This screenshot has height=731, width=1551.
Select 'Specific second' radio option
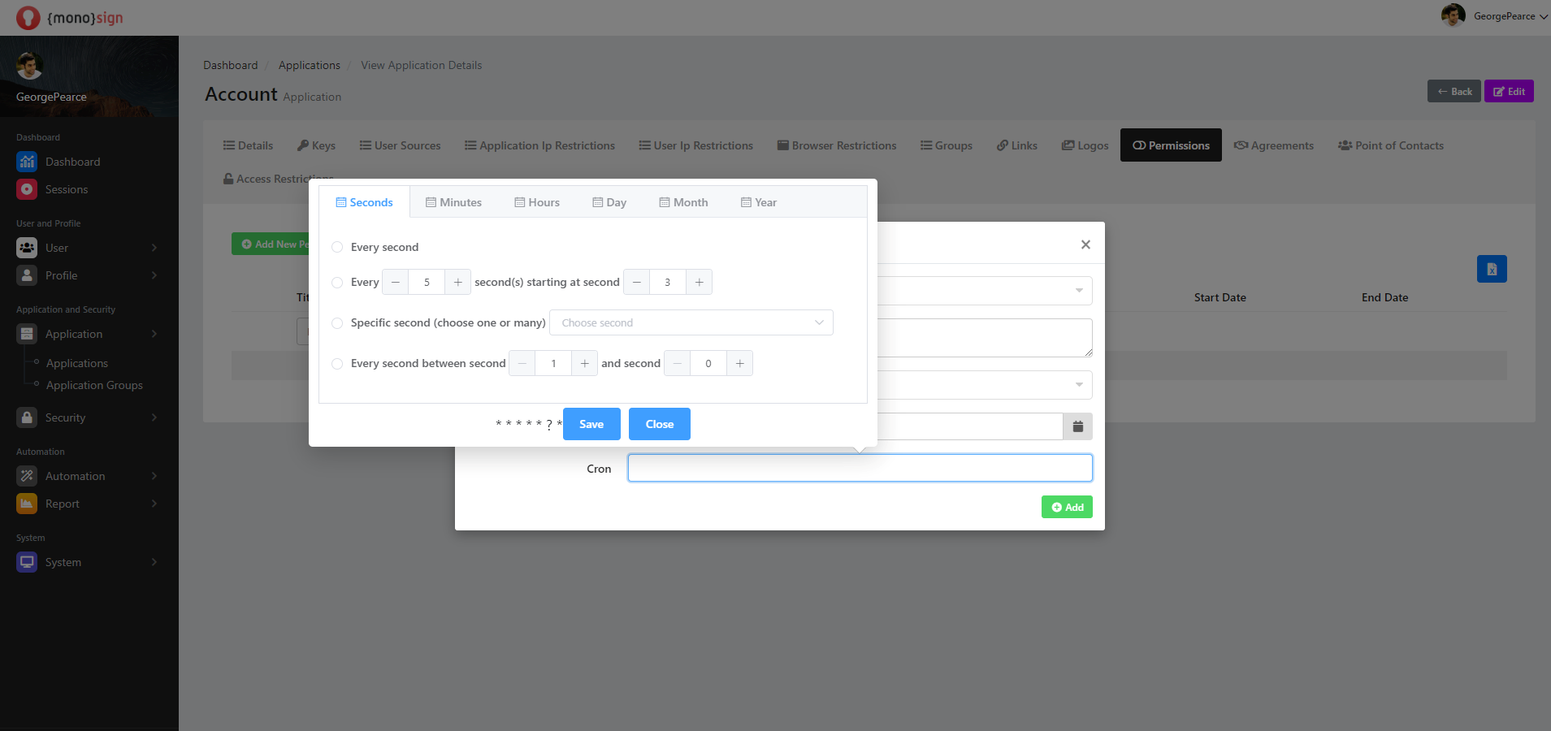(337, 323)
